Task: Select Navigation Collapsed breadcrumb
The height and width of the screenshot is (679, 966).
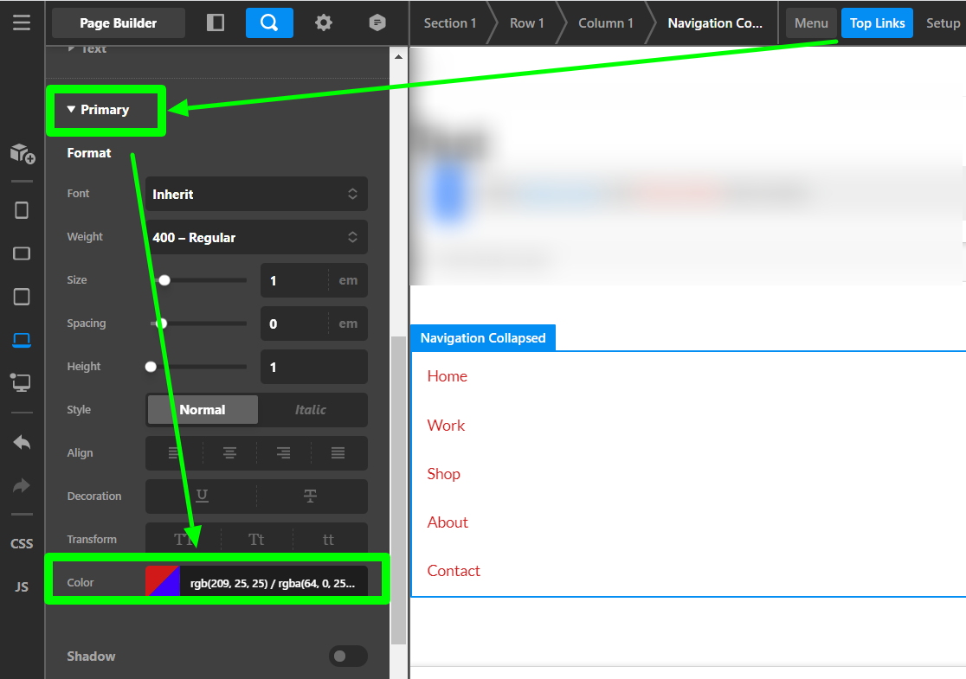Action: tap(715, 22)
